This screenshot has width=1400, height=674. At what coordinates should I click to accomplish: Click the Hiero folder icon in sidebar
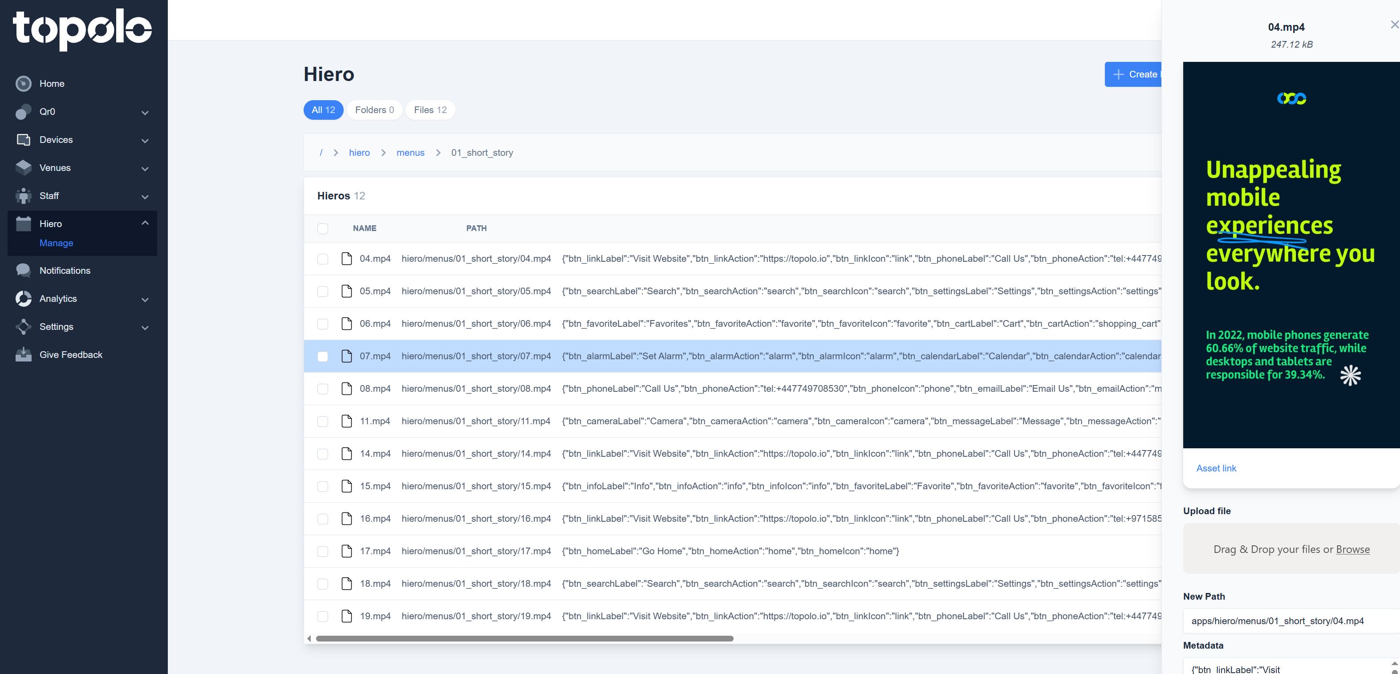tap(23, 224)
